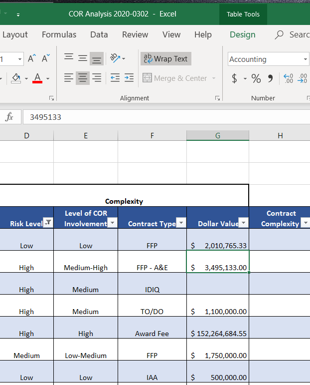Viewport: 310px width, 385px height.
Task: Open the font size dropdown
Action: [20, 59]
